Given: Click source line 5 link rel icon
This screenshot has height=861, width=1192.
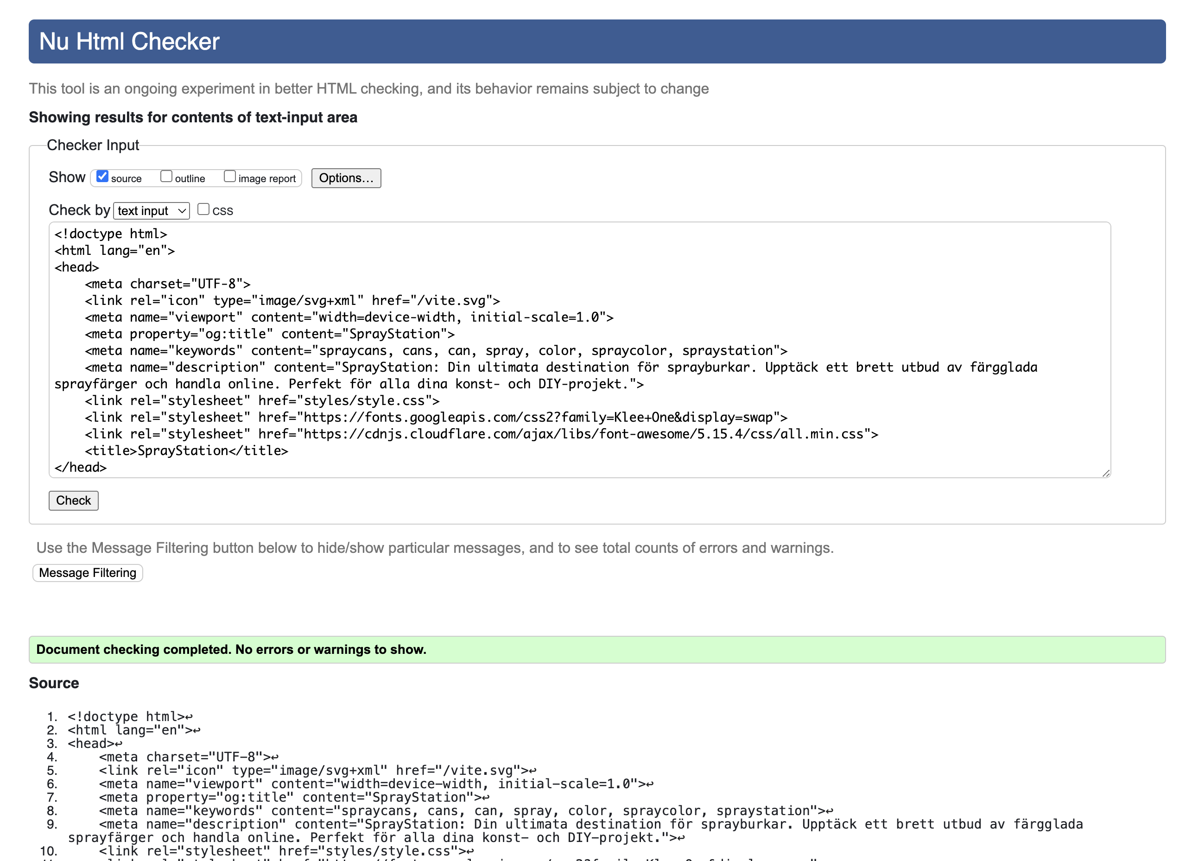Looking at the screenshot, I should click(x=317, y=771).
